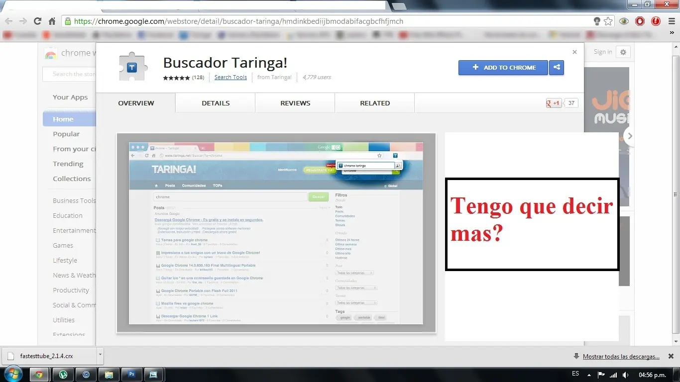Bookmark this page with the star icon
The height and width of the screenshot is (382, 680).
608,21
